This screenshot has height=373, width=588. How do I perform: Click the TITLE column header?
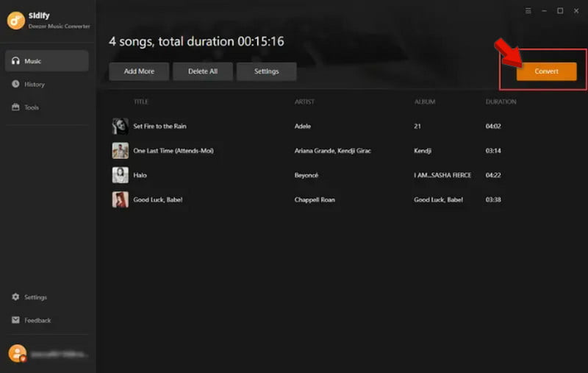tap(141, 102)
